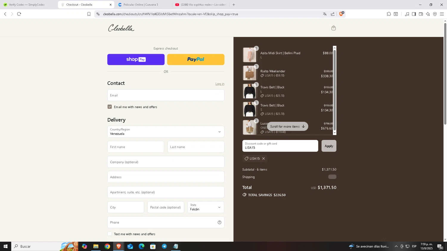Toggle the browser sidebar panel
Image resolution: width=447 pixels, height=251 pixels.
414,14
